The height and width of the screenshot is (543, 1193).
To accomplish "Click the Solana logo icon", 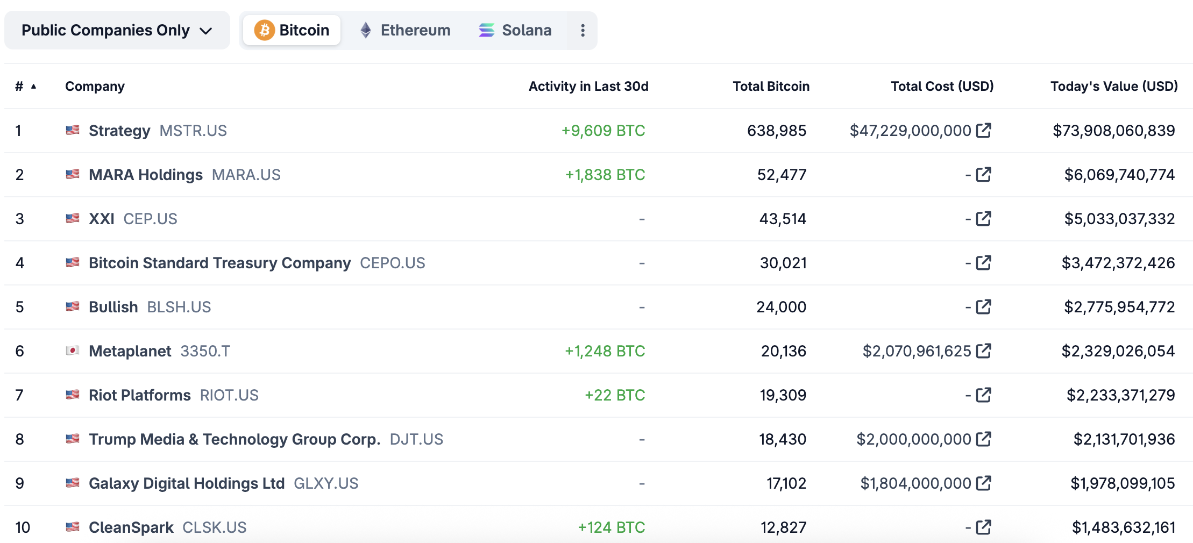I will click(486, 30).
